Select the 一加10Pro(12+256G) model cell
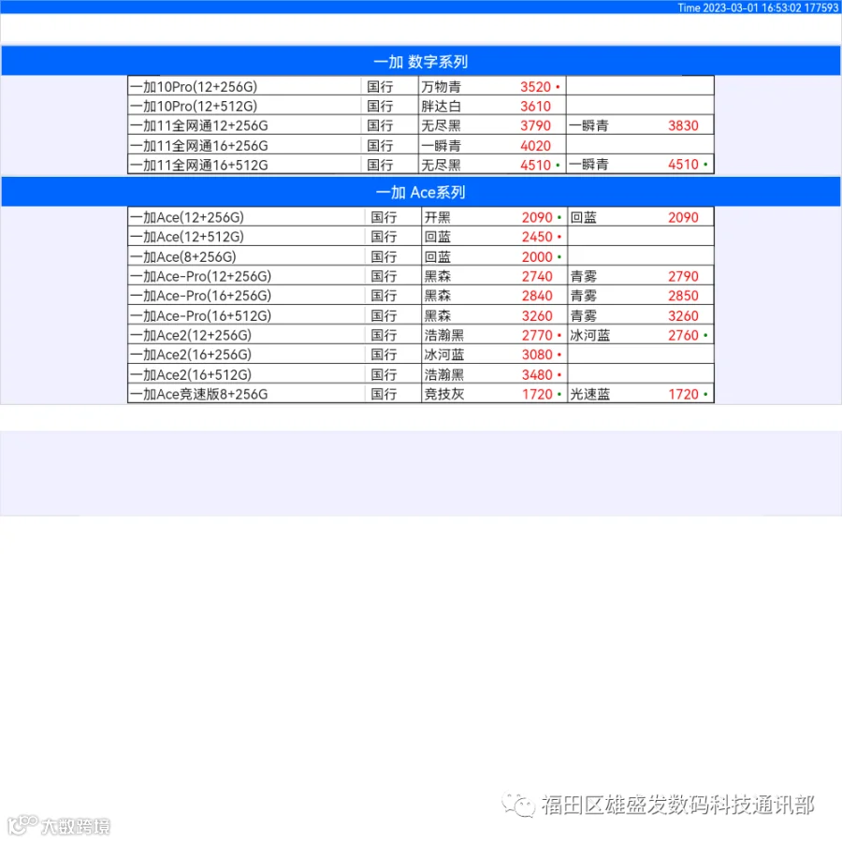842x842 pixels. pyautogui.click(x=244, y=86)
